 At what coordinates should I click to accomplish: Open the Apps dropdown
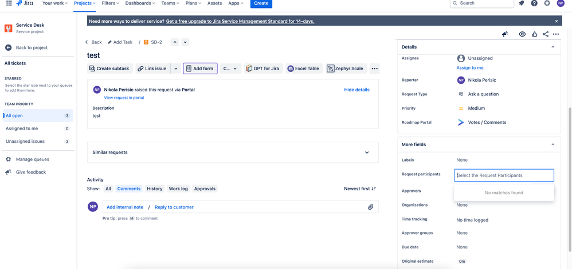(x=236, y=3)
